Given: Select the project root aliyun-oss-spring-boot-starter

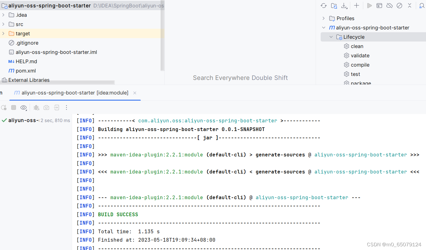Looking at the screenshot, I should point(49,6).
